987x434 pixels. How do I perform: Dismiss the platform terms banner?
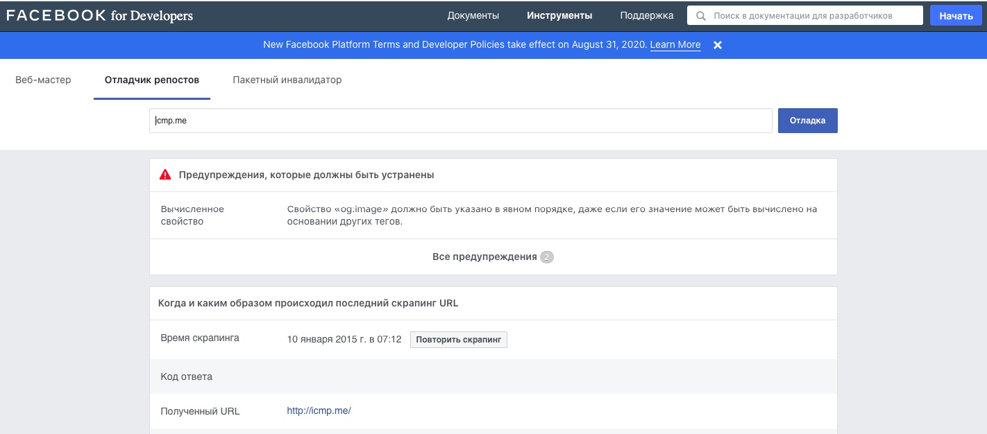click(x=718, y=45)
